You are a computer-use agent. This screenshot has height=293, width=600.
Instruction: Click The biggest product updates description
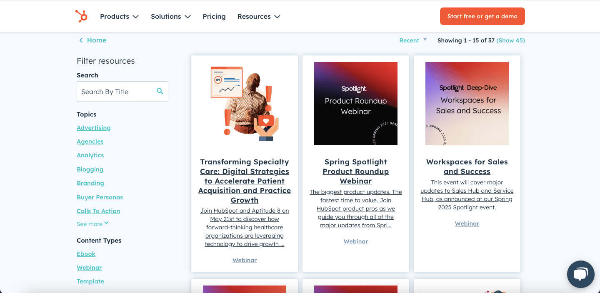point(356,209)
